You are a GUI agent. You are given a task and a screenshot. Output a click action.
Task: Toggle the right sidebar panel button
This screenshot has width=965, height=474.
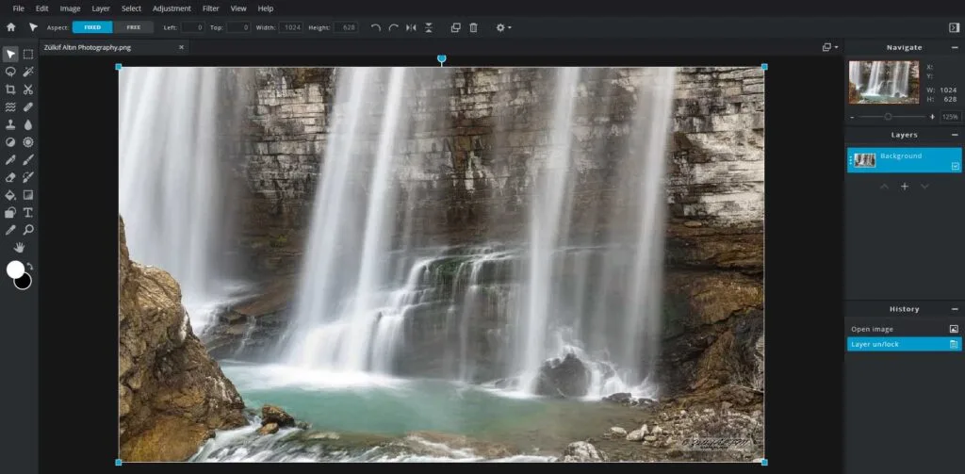(x=954, y=27)
